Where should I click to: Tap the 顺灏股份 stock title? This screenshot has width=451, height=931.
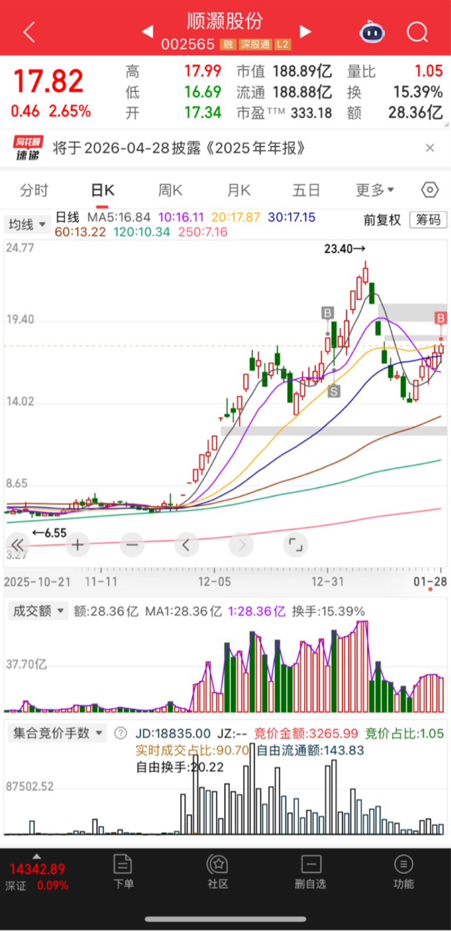225,21
